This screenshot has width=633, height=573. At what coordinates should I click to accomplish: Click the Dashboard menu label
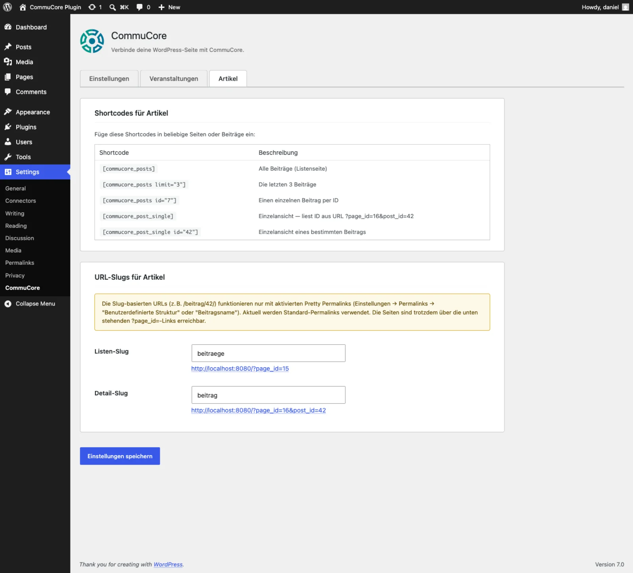31,27
